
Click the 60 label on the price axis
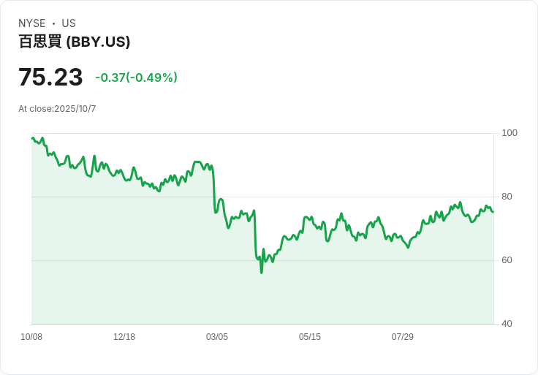507,260
